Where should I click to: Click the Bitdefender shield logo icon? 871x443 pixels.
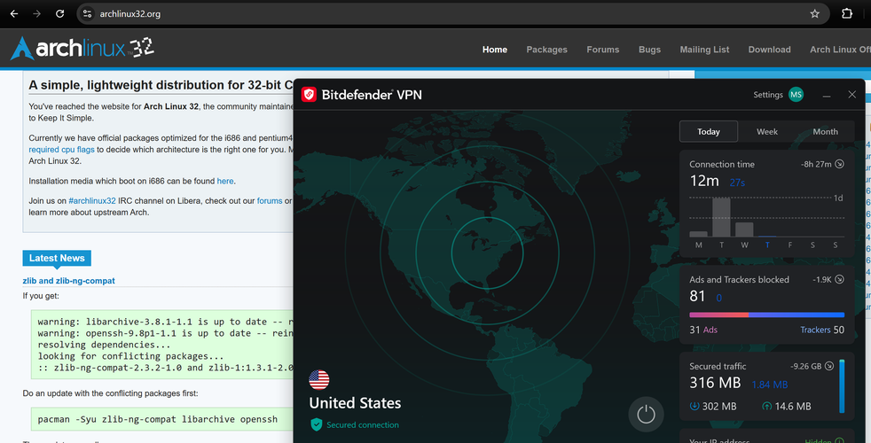(x=309, y=95)
